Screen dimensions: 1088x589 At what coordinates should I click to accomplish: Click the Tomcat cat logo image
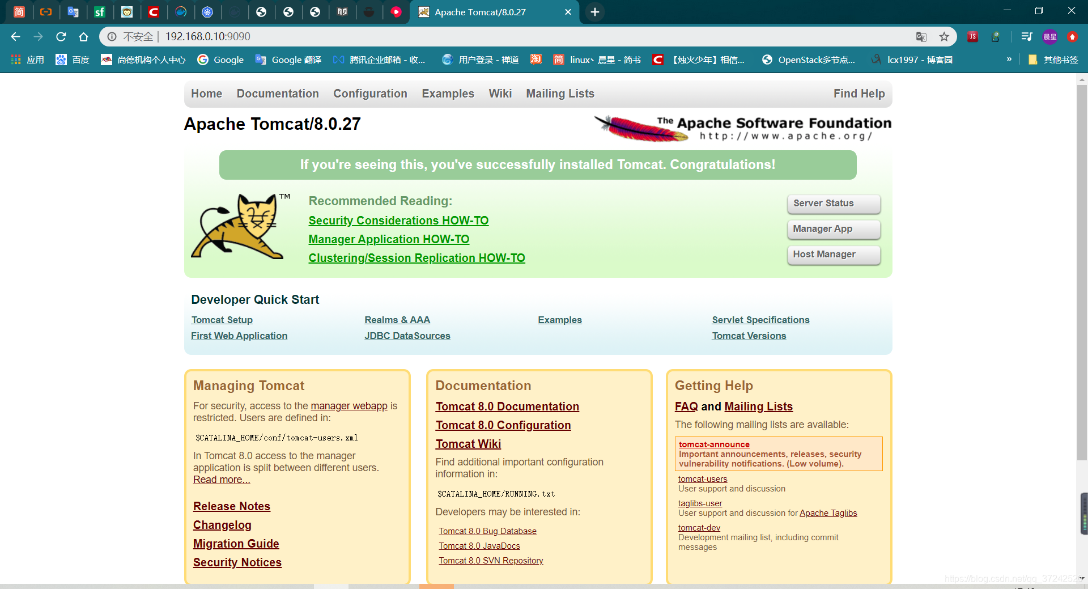pos(240,226)
